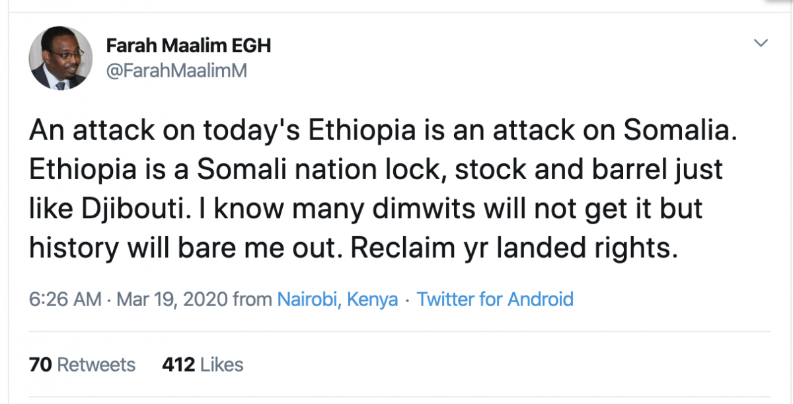Click the number 412 like count

[178, 364]
